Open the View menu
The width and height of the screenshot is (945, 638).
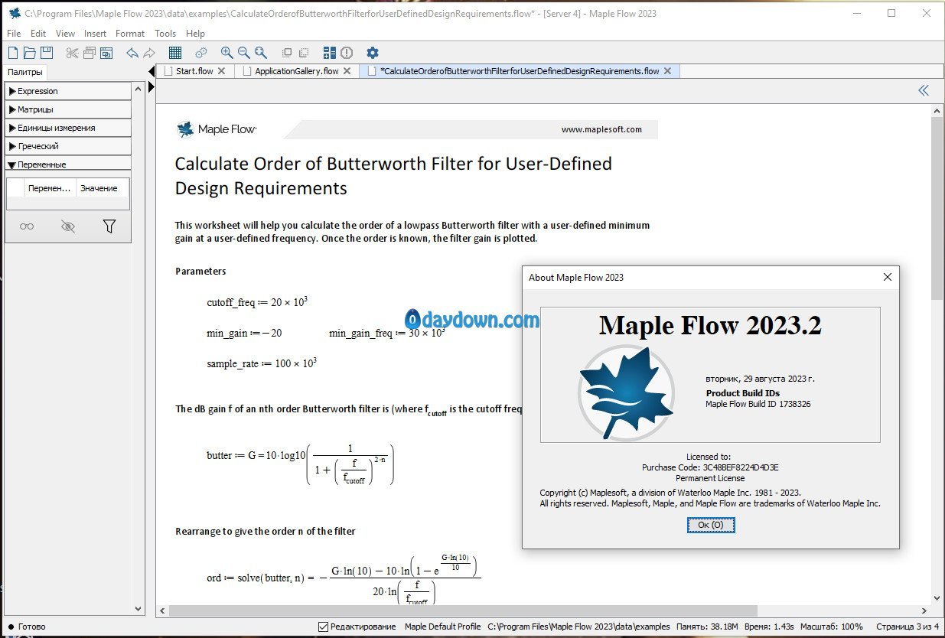click(65, 34)
